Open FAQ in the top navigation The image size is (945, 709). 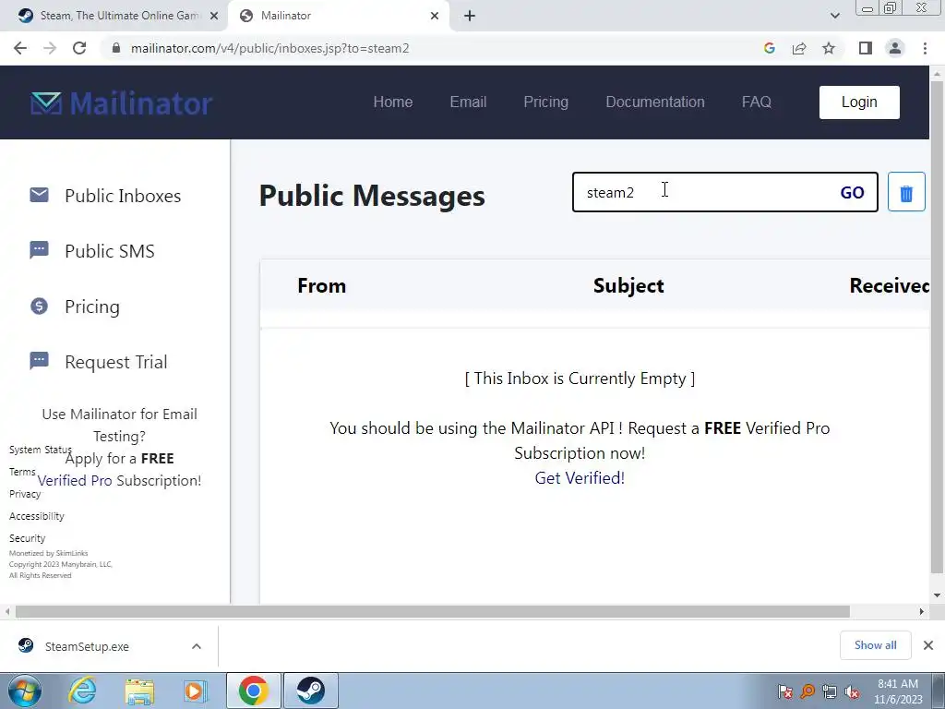[757, 102]
